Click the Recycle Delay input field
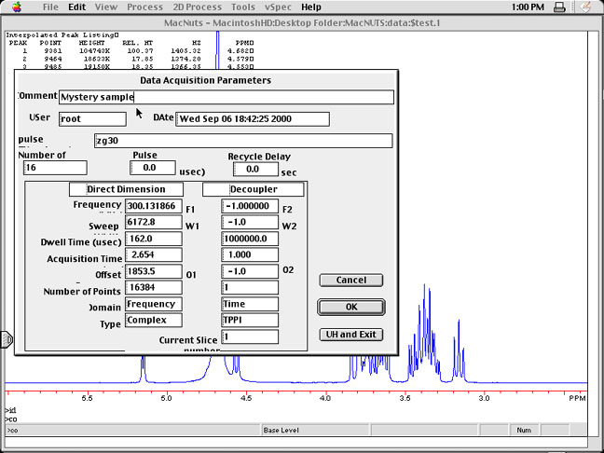This screenshot has width=604, height=453. 255,170
